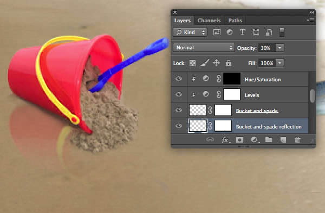
Task: Select Bucket and spade reflection layer name
Action: [269, 126]
